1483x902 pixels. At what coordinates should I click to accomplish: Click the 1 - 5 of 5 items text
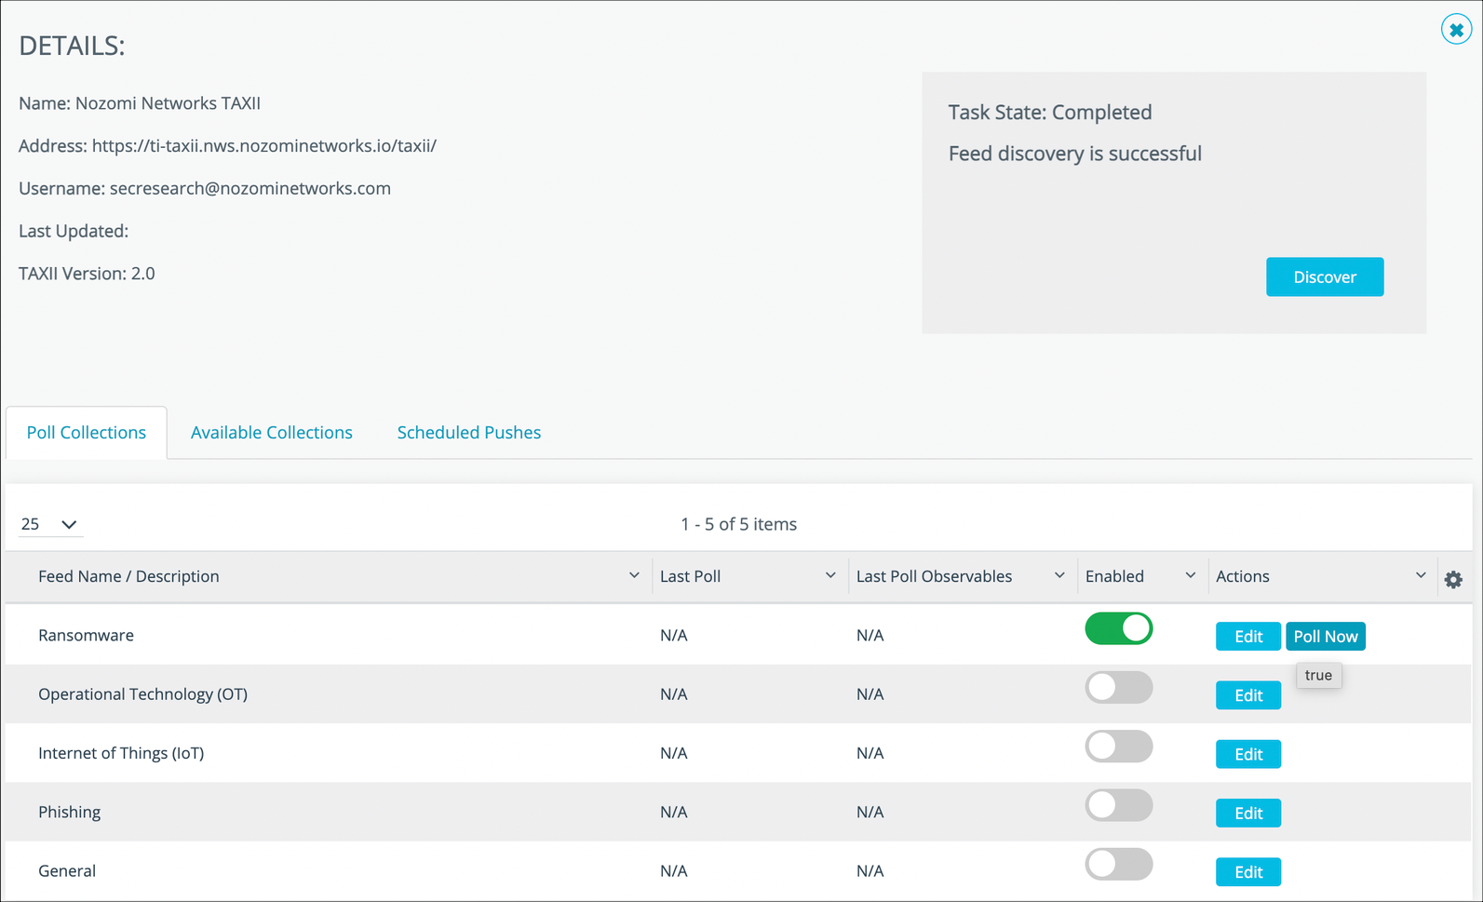[x=738, y=524]
